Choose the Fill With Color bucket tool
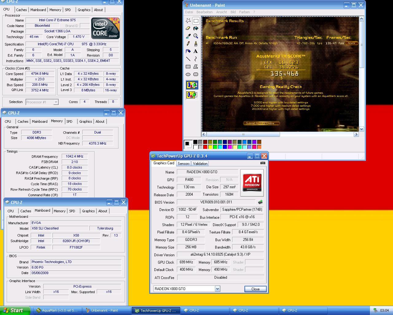 pos(196,28)
